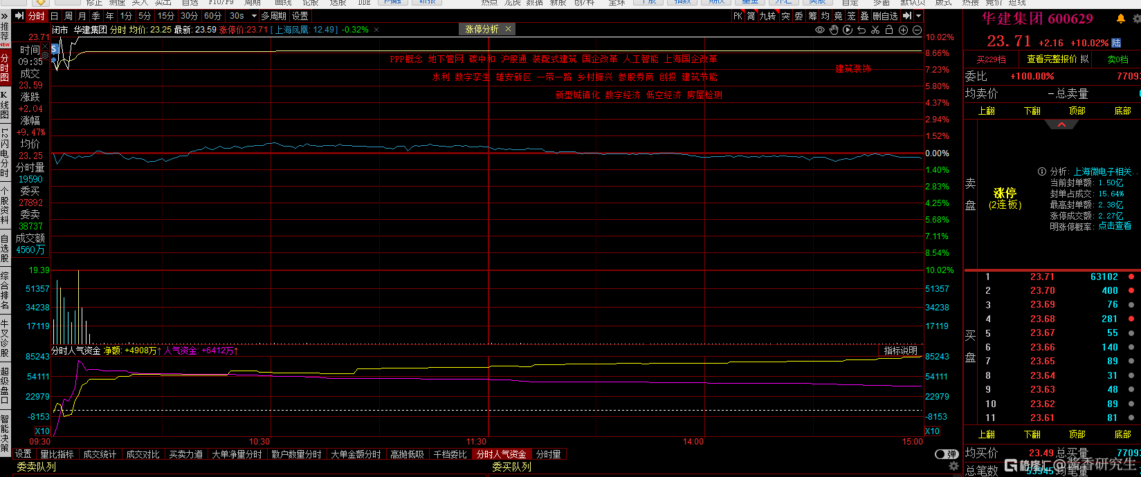Viewport: 1141px width, 477px height.
Task: Toggle the padlock lock icon
Action: [889, 30]
